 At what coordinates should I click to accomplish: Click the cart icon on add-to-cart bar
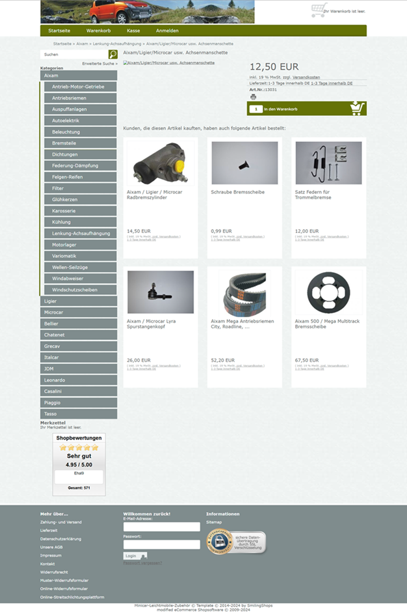pyautogui.click(x=357, y=109)
